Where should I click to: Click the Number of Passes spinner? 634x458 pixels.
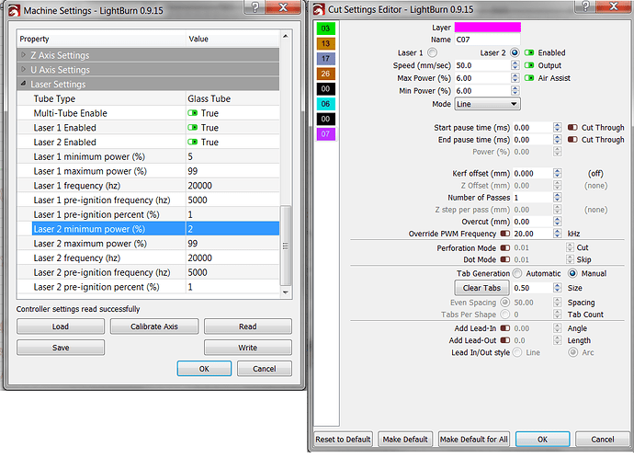[x=557, y=198]
